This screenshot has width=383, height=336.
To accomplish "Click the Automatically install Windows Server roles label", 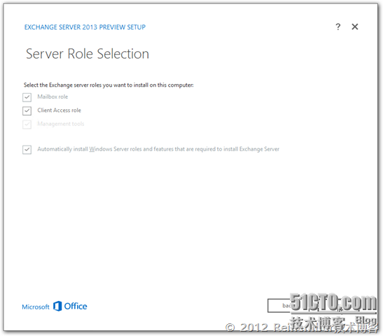I will [x=158, y=149].
